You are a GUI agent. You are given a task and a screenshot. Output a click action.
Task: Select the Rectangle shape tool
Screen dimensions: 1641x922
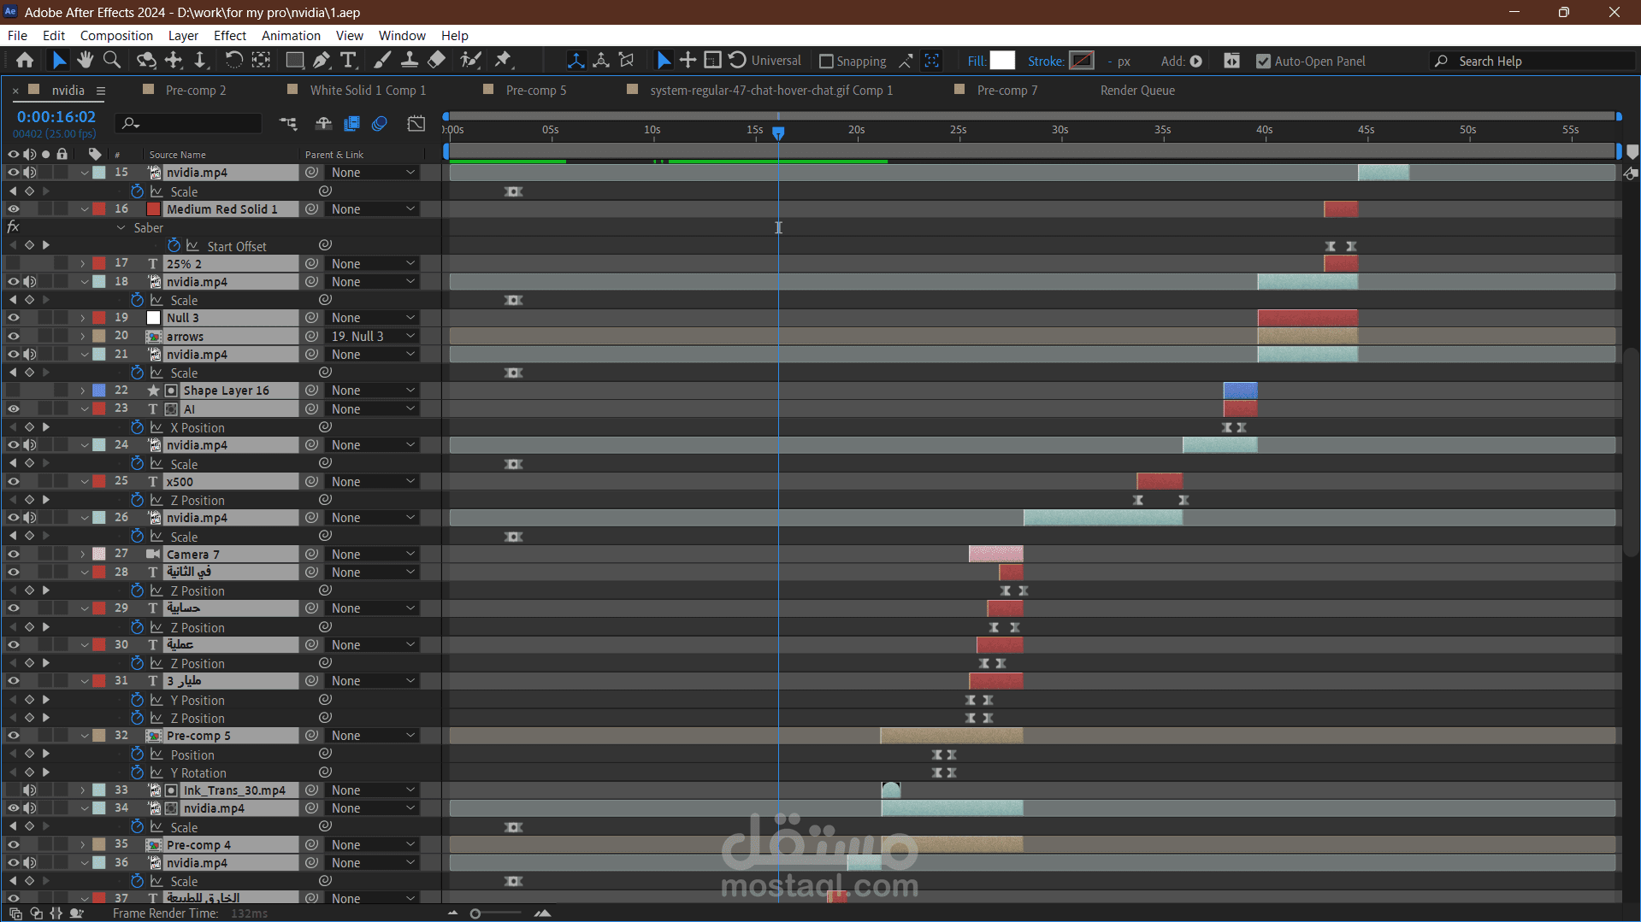pyautogui.click(x=295, y=61)
